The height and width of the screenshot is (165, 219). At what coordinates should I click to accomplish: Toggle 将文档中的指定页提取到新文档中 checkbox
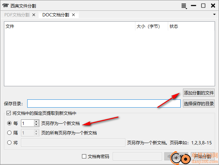(9, 113)
